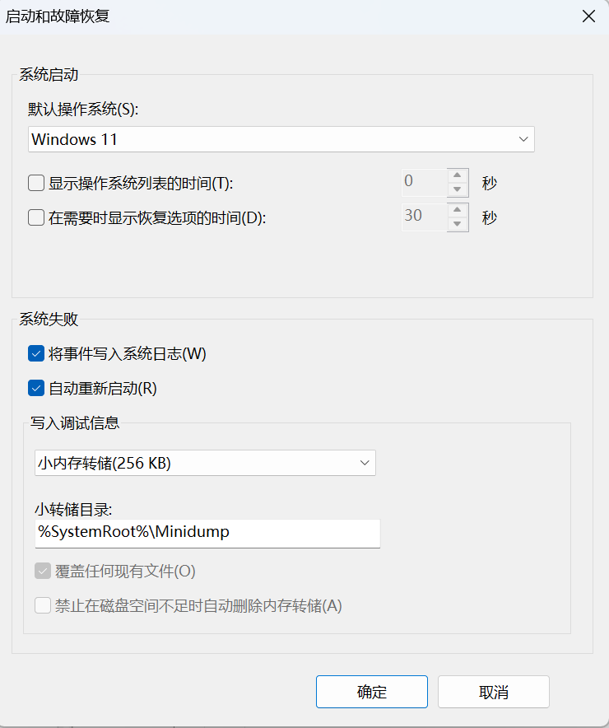Confirm settings with the 确定 button

pos(371,692)
